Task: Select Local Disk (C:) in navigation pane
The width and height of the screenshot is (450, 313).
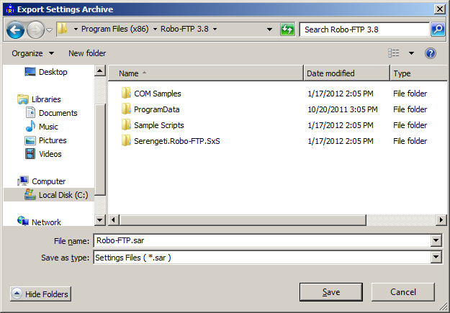Action: [x=63, y=195]
